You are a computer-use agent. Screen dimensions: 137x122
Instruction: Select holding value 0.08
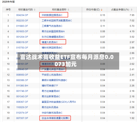click(x=102, y=32)
